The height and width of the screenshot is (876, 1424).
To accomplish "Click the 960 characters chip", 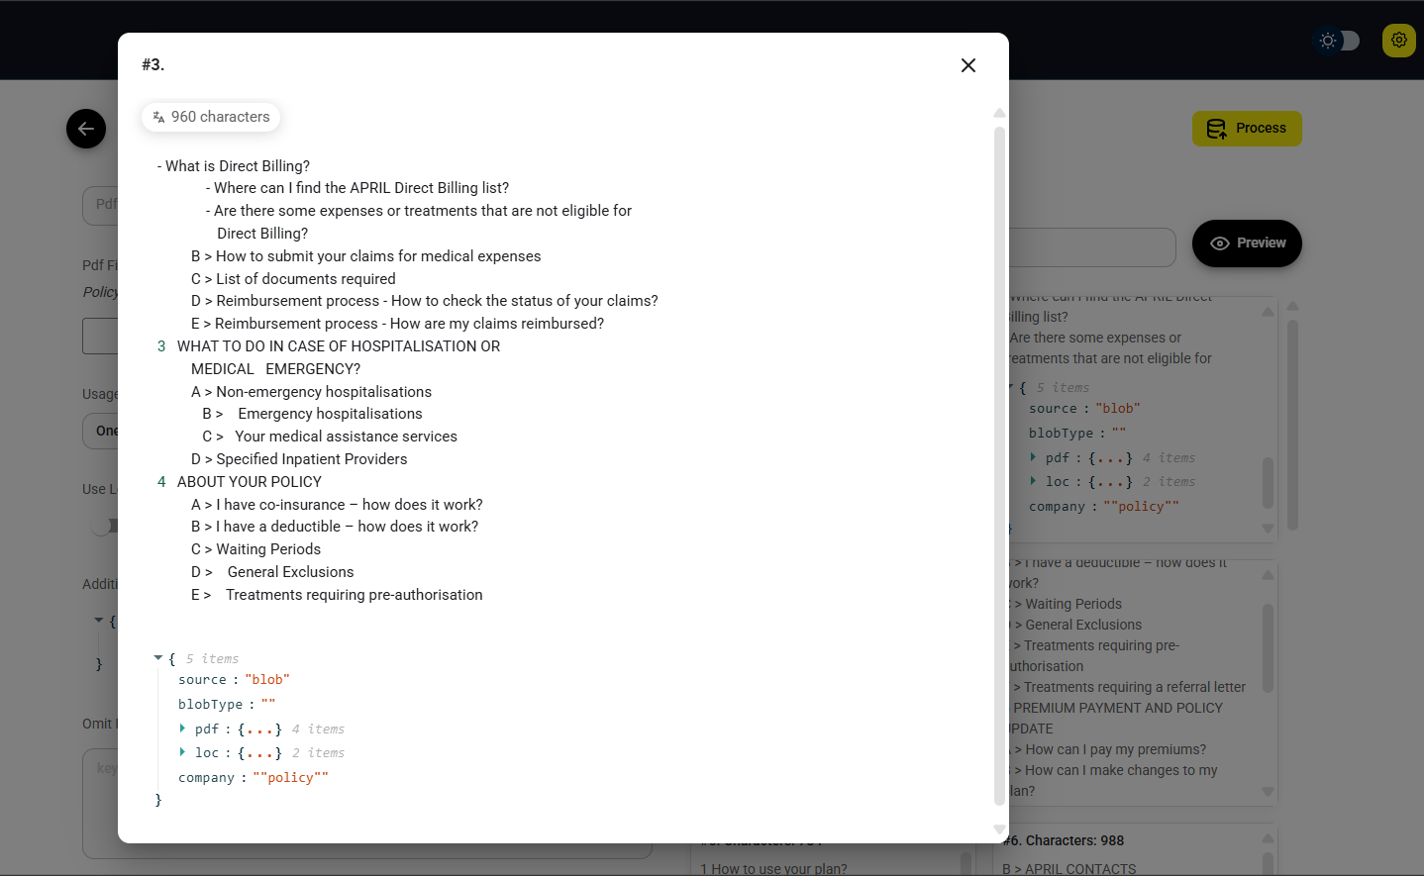I will [x=211, y=117].
